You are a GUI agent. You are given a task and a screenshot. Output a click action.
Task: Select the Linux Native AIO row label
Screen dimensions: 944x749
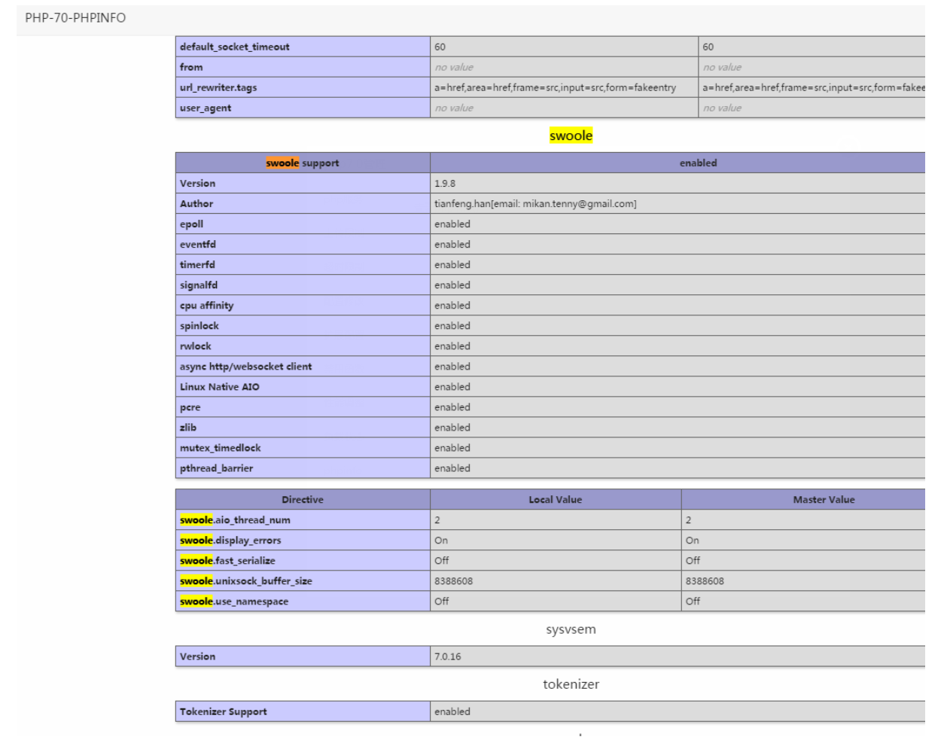coord(219,387)
